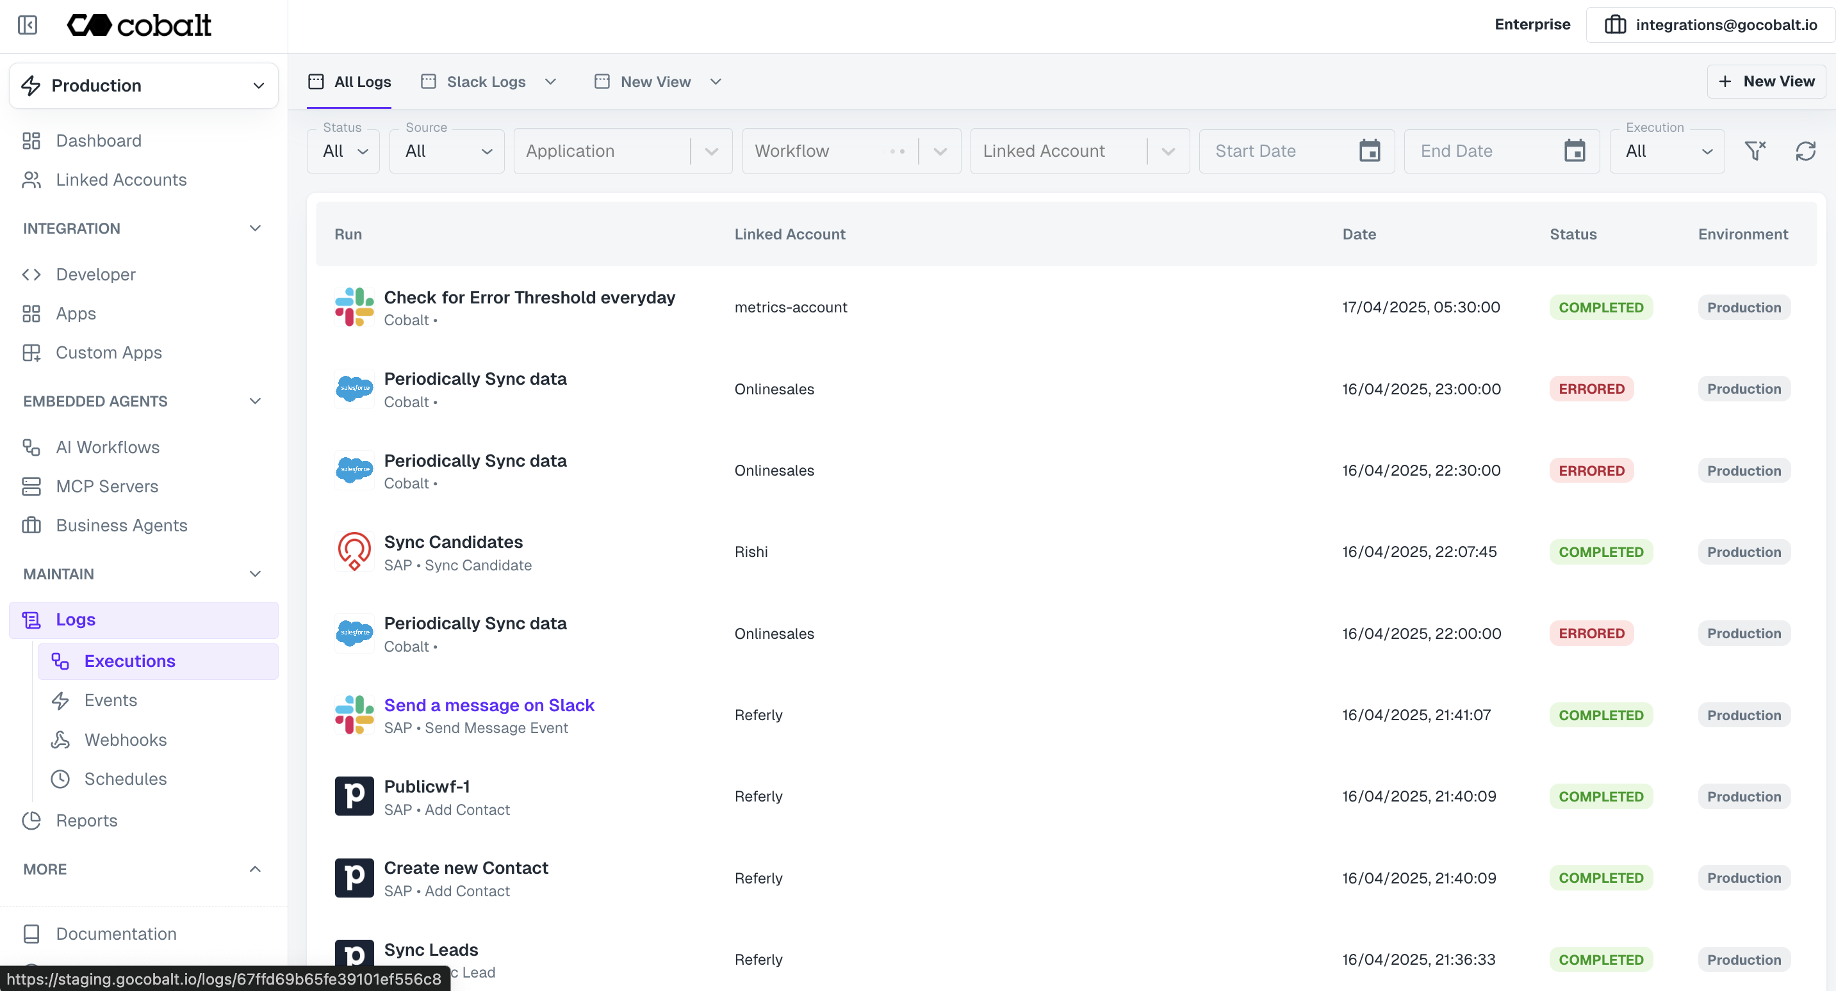
Task: Refresh the executions log list
Action: coord(1805,150)
